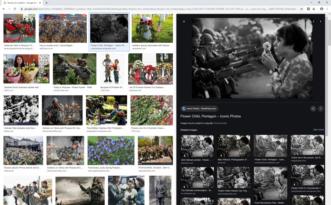The width and height of the screenshot is (331, 205).
Task: Open the 'Bouquet Of Flowers' kids image
Action: tap(112, 69)
